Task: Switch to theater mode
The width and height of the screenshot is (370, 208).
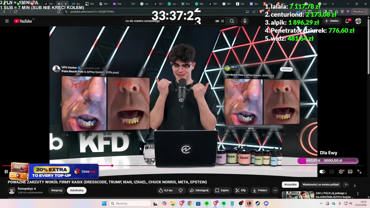Action: (350, 172)
